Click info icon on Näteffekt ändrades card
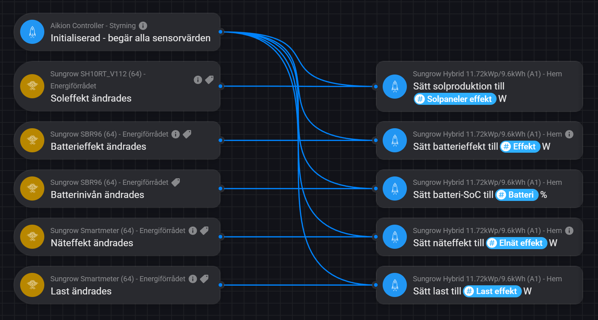The width and height of the screenshot is (598, 320). [x=193, y=231]
